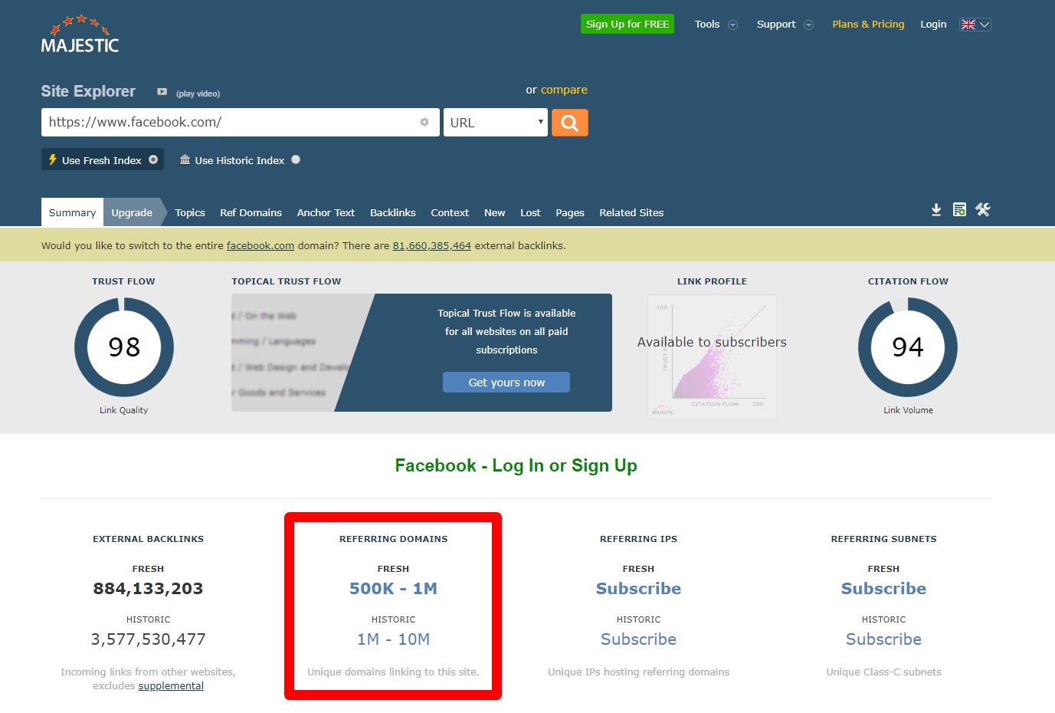Click the facebook.com domain link

click(260, 246)
